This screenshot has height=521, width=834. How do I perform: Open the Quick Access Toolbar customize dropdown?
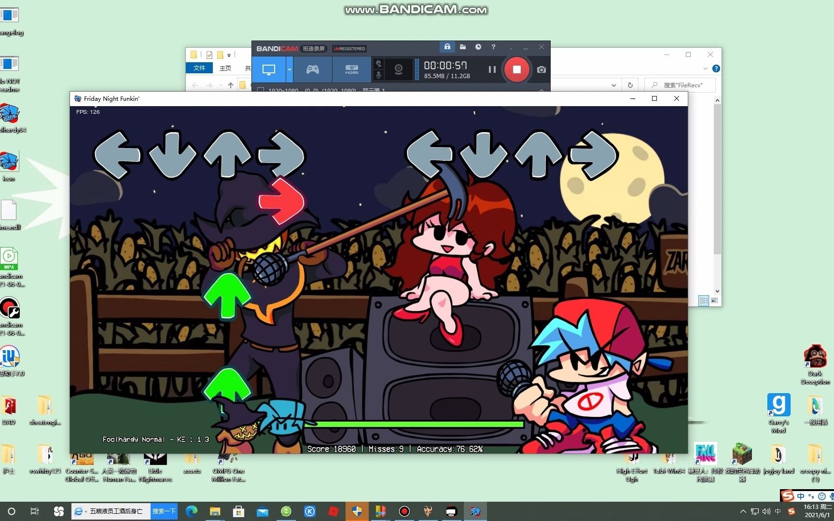[x=229, y=55]
